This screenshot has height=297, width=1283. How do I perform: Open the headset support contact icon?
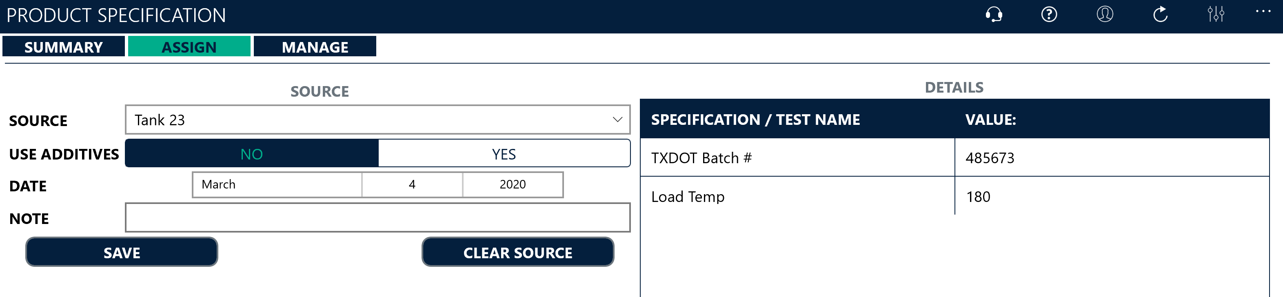(994, 15)
